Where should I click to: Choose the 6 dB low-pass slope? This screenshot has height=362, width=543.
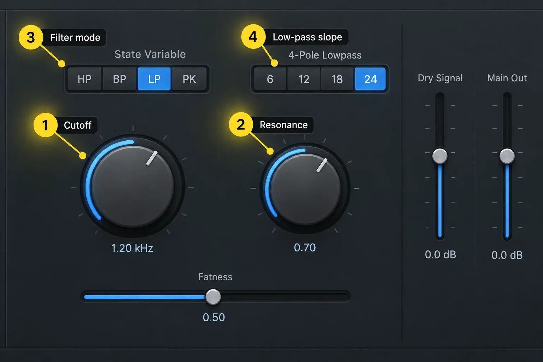pyautogui.click(x=270, y=79)
